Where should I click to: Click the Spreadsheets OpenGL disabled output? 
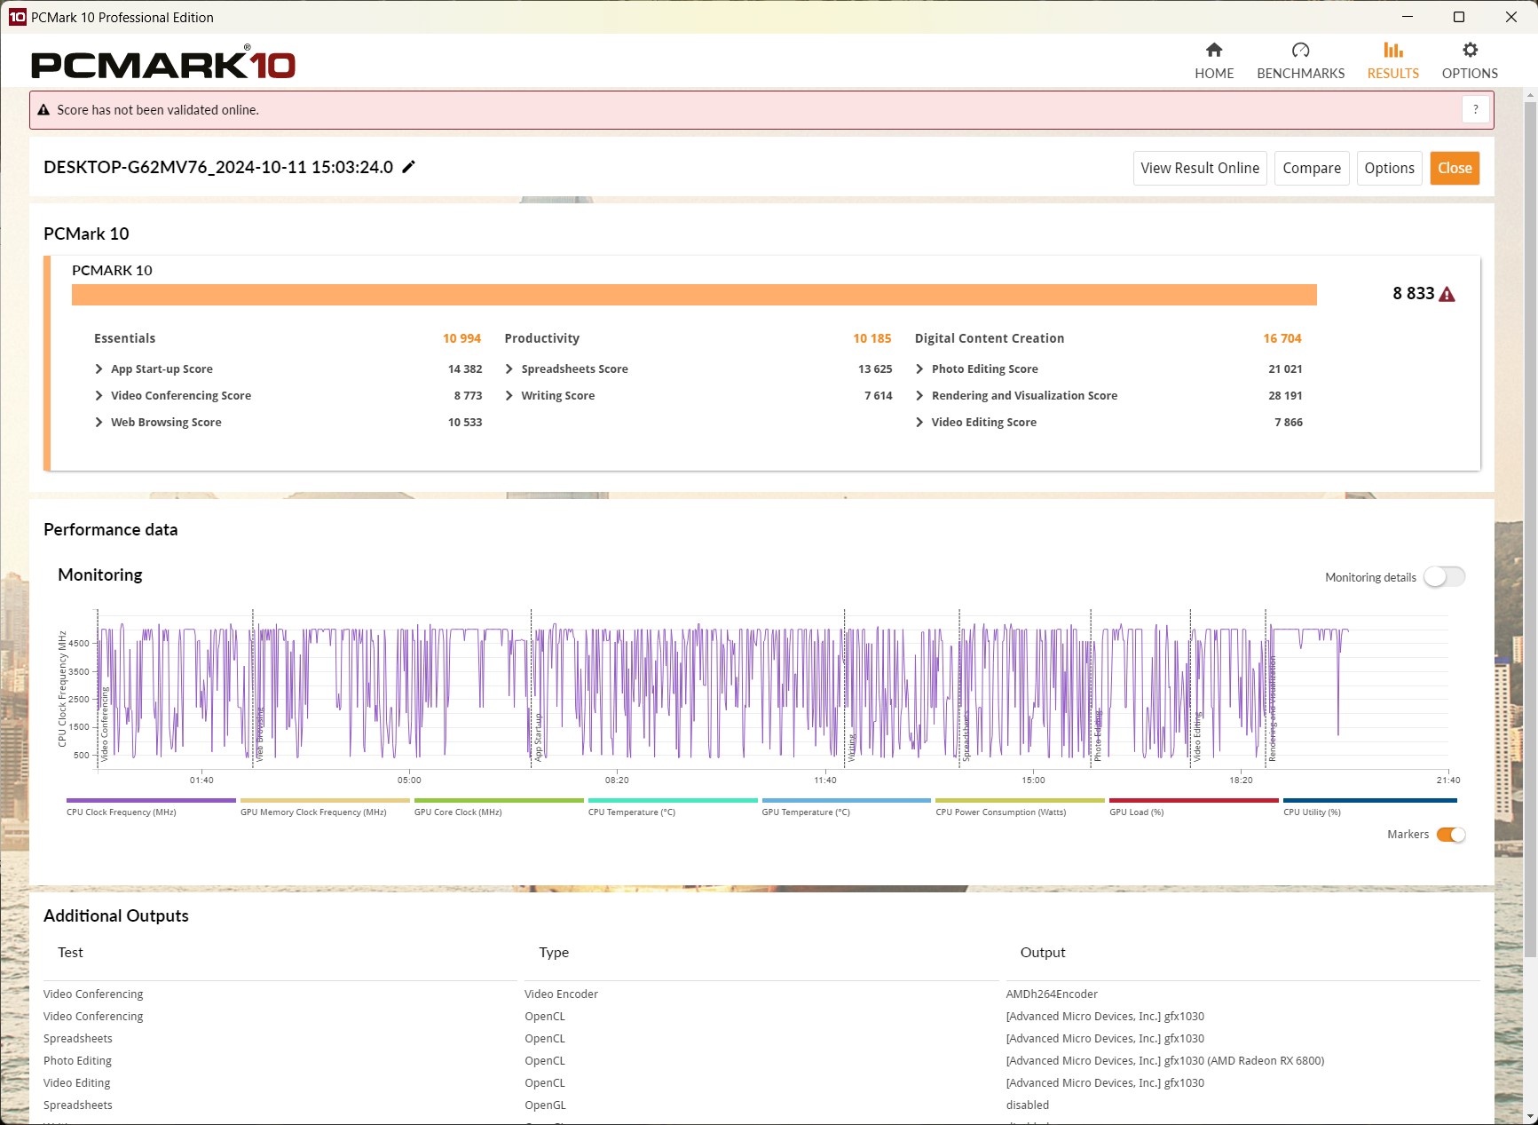coord(1027,1105)
